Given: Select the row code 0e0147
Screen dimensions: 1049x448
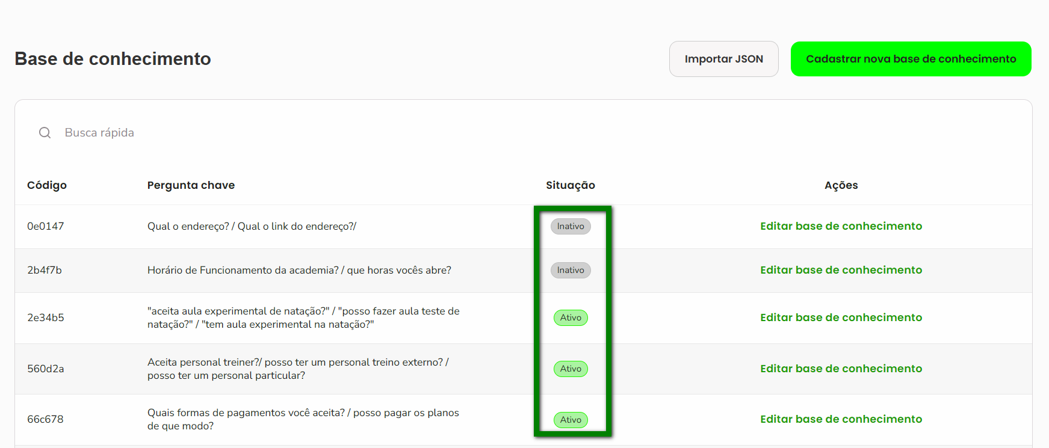Looking at the screenshot, I should pos(46,226).
